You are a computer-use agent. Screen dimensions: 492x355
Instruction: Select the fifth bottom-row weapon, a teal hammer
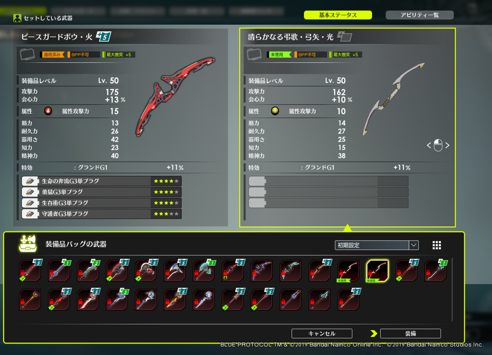click(x=146, y=300)
